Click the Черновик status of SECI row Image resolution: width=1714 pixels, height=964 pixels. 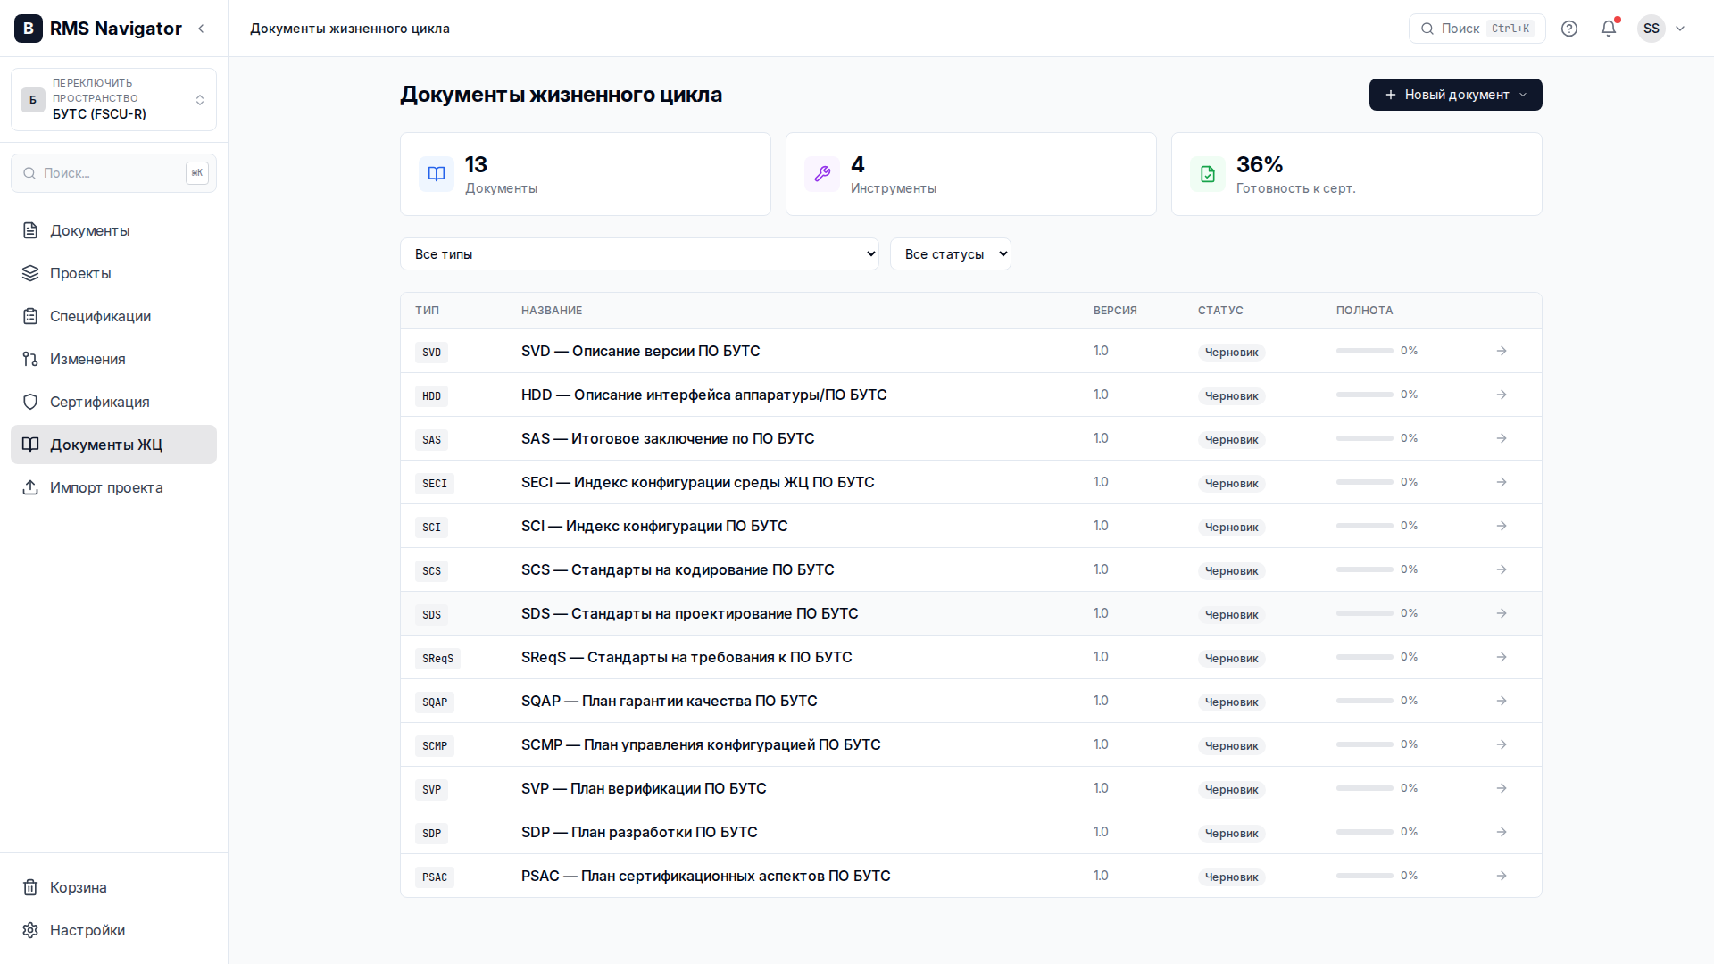click(x=1231, y=484)
